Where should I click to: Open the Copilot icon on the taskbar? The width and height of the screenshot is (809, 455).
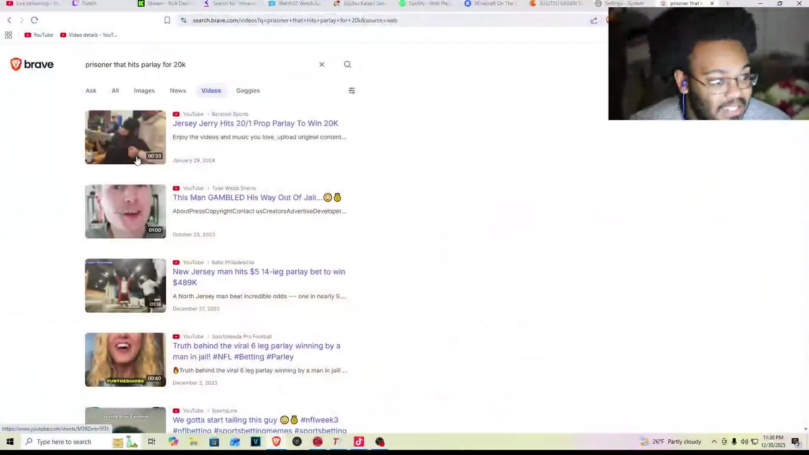tap(173, 442)
